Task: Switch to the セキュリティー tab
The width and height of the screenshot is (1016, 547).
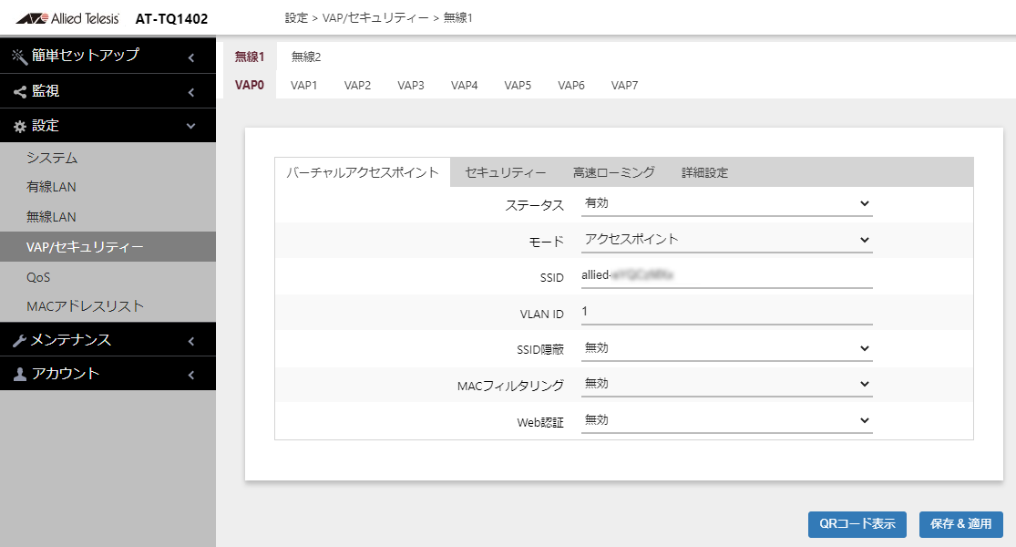Action: pos(506,172)
